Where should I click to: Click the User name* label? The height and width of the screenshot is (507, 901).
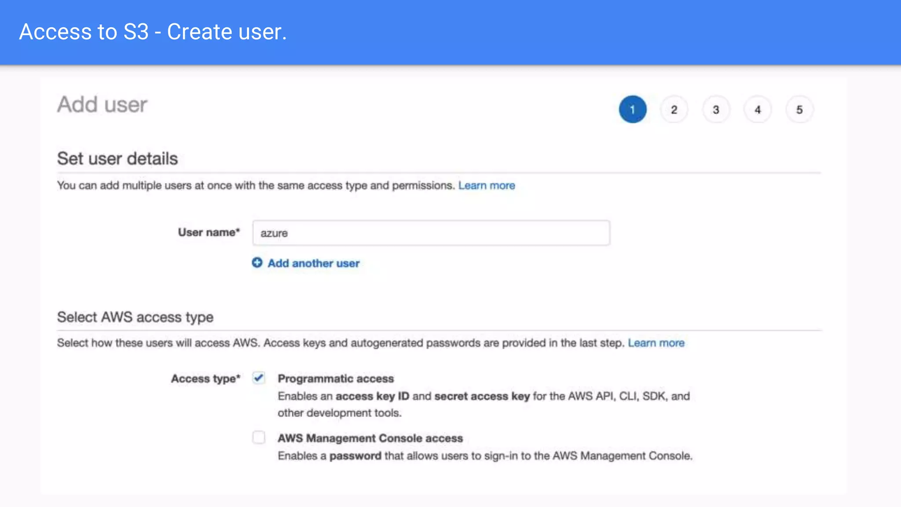(x=209, y=232)
